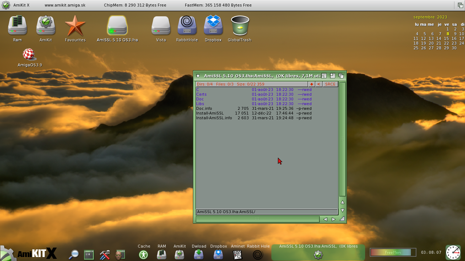Click the screen depth gadget at top right
The height and width of the screenshot is (261, 465).
pos(460,5)
